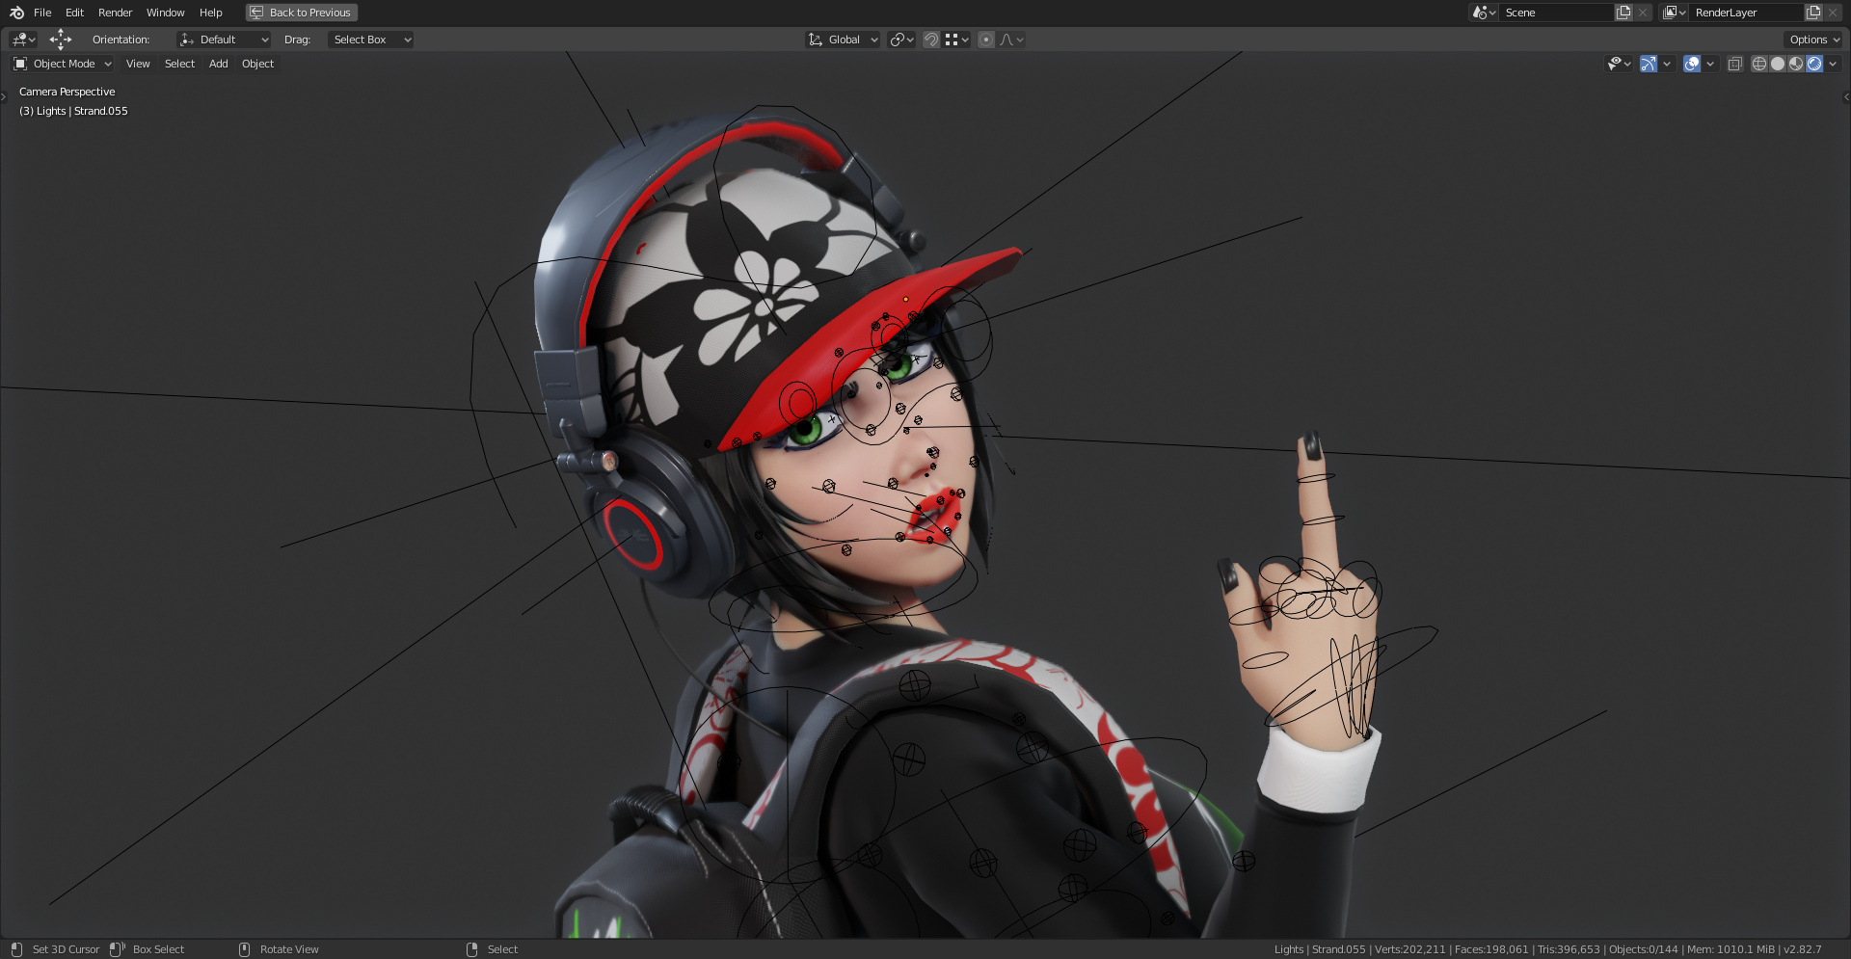Open the Edit menu
This screenshot has width=1851, height=959.
coord(74,13)
